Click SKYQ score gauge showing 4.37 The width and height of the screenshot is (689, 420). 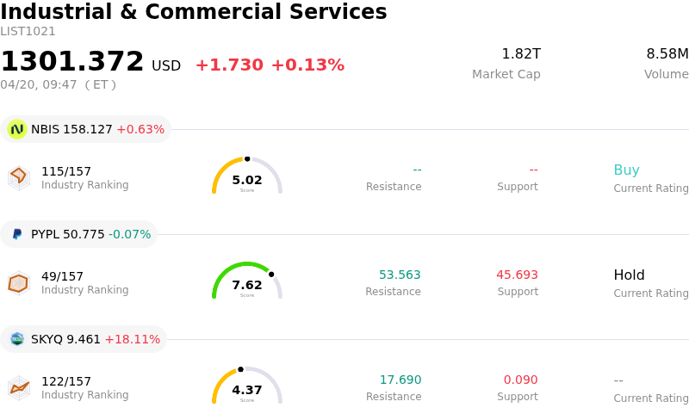click(x=247, y=386)
